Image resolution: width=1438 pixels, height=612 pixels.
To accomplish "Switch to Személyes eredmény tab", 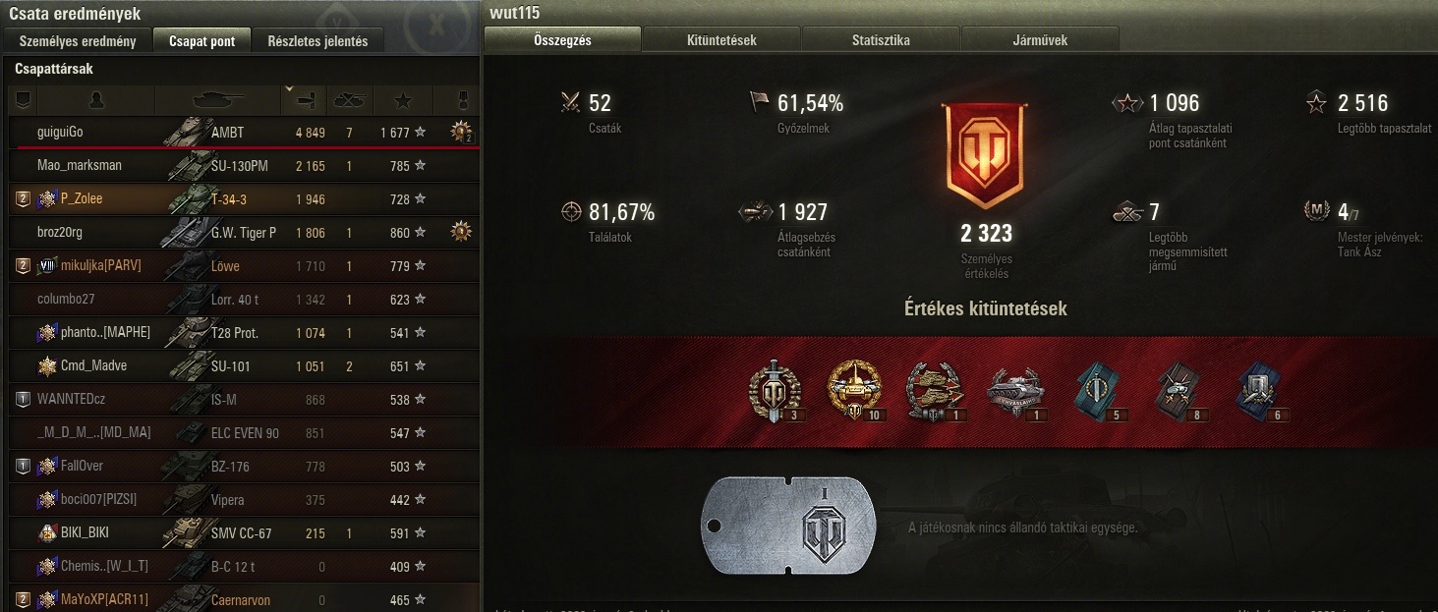I will (x=78, y=41).
